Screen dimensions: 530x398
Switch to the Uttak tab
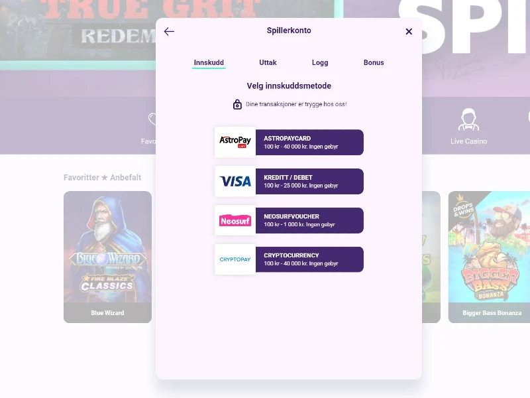pyautogui.click(x=268, y=62)
